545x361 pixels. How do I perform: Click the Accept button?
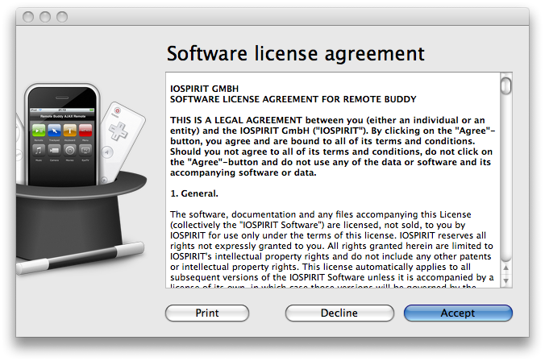point(458,313)
